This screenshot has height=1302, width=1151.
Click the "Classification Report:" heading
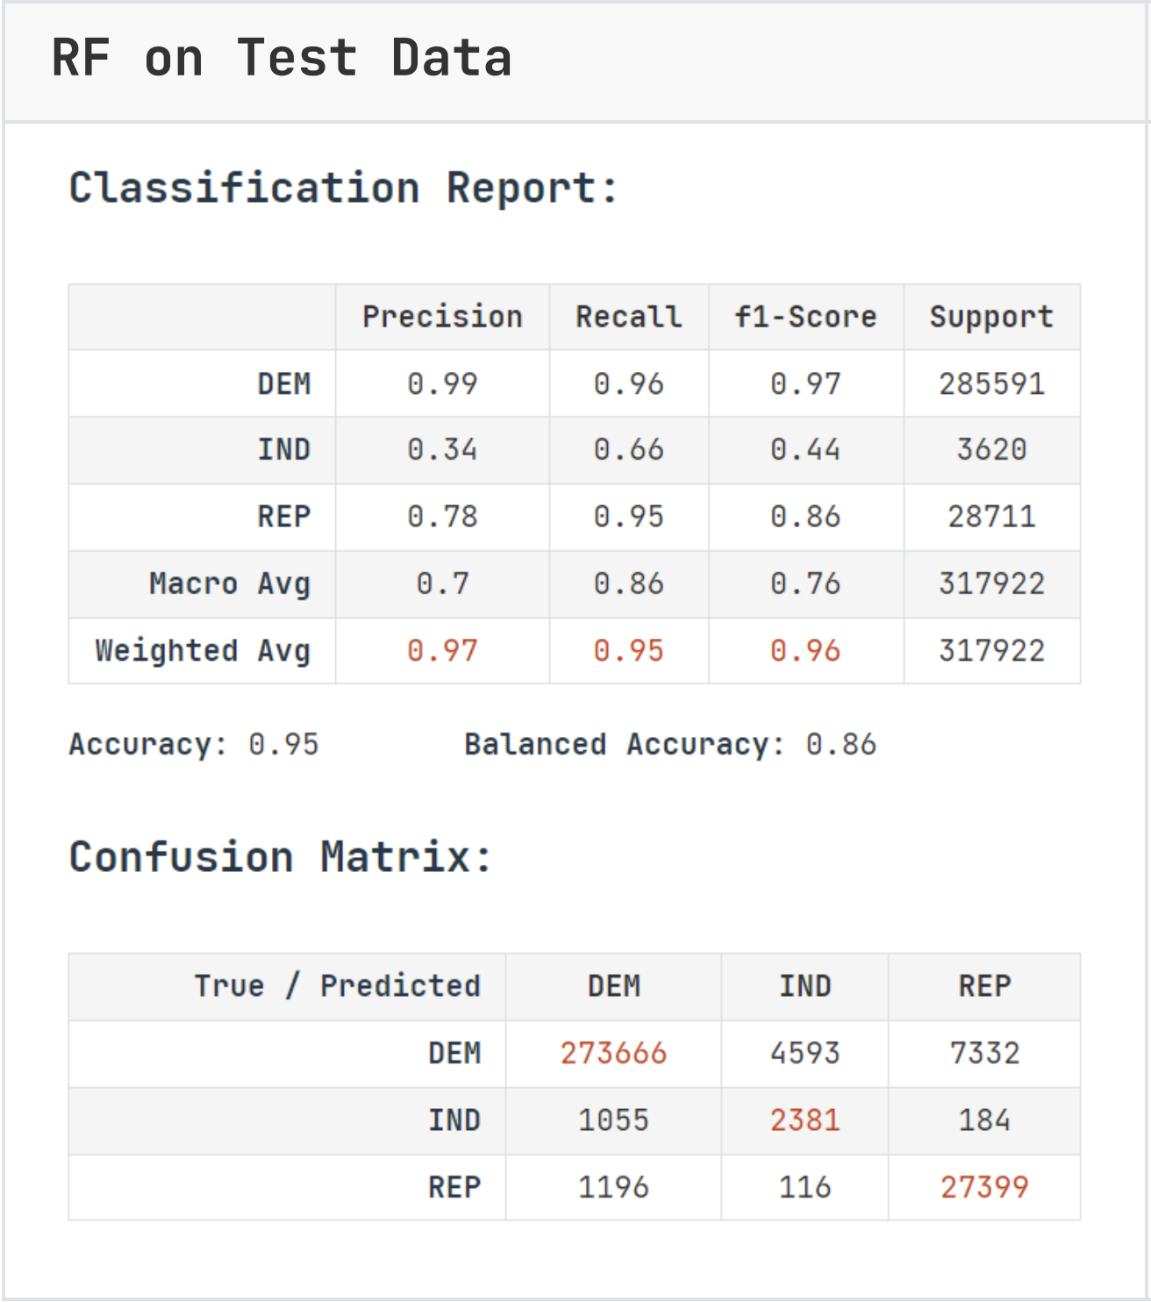pyautogui.click(x=344, y=188)
